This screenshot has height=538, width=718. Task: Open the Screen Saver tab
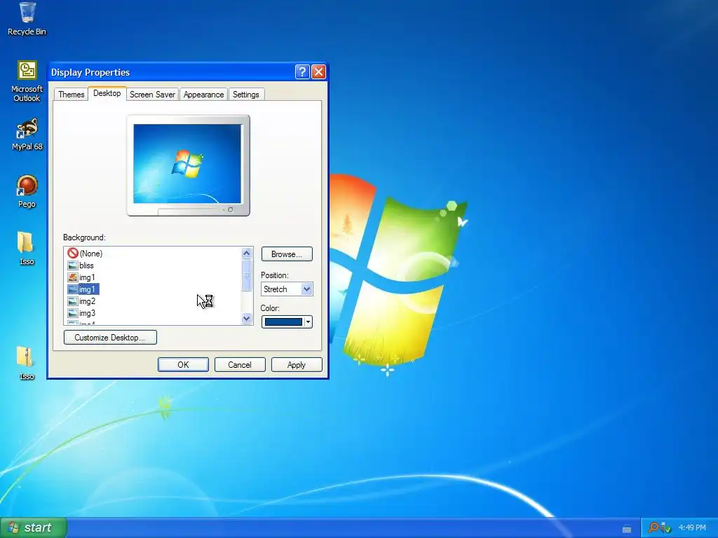[x=152, y=95]
